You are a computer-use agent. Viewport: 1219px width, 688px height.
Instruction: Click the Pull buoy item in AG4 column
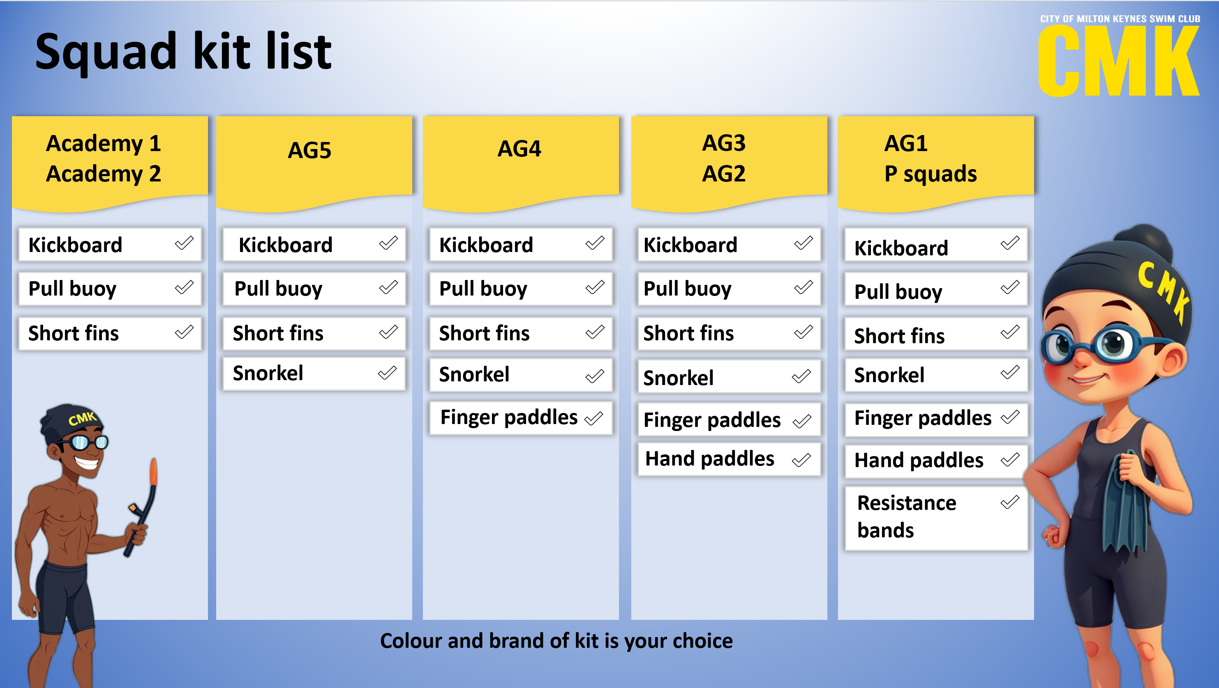pos(483,289)
